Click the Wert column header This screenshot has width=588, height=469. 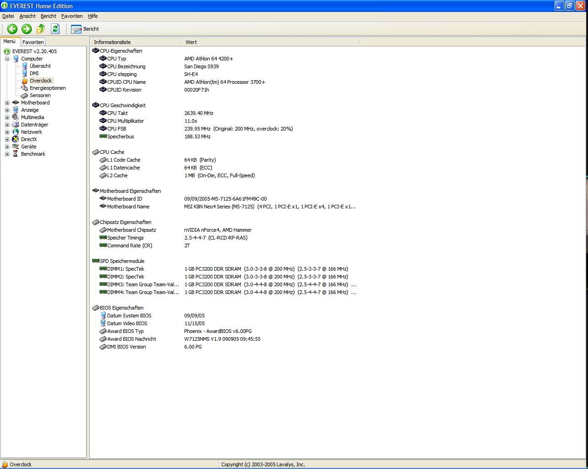click(270, 42)
